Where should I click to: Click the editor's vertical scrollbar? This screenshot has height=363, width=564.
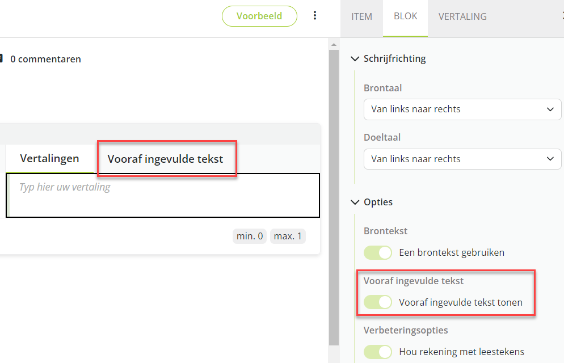[x=334, y=193]
